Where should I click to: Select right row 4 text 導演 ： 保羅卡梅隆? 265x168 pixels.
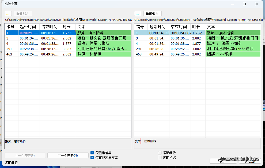click(233, 43)
